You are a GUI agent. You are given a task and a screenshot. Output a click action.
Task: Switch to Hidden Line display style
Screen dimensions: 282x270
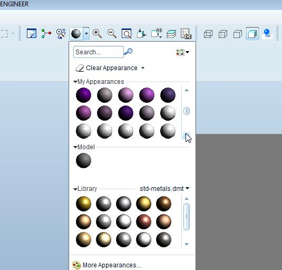pos(223,34)
